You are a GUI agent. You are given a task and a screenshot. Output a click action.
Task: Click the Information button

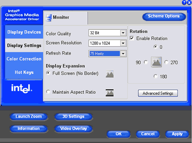click(29, 129)
